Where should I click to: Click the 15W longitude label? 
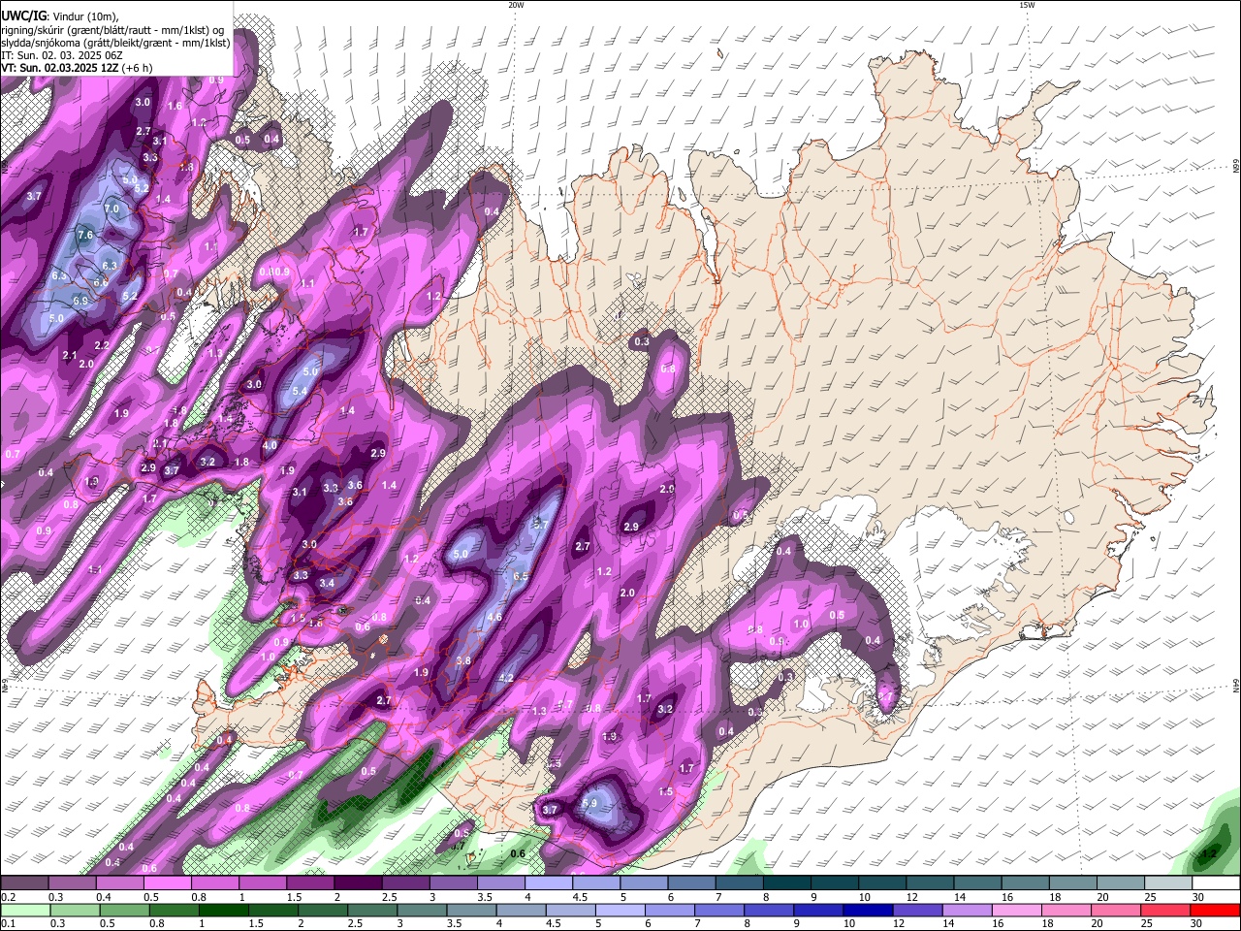pyautogui.click(x=1027, y=5)
